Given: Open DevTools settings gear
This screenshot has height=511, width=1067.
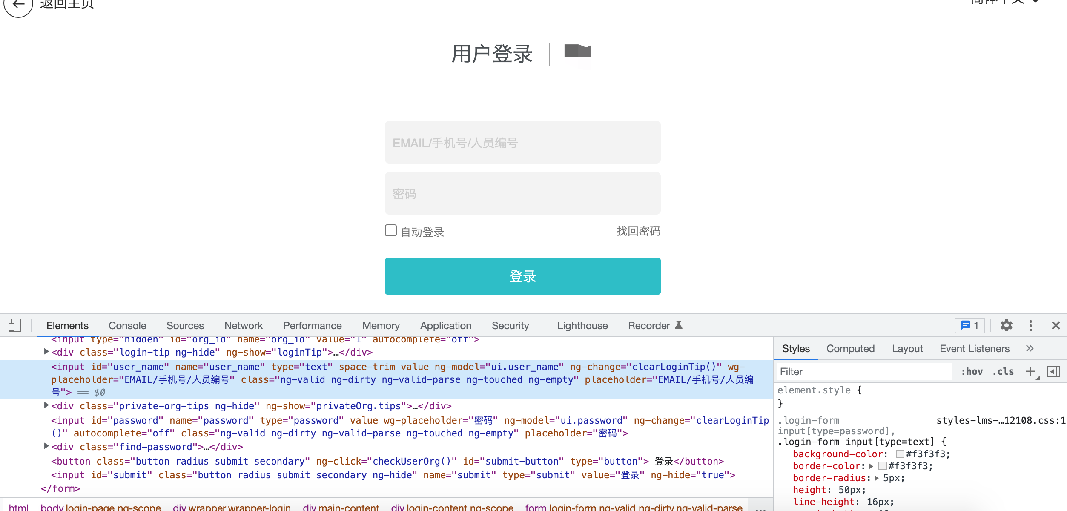Looking at the screenshot, I should click(1006, 326).
